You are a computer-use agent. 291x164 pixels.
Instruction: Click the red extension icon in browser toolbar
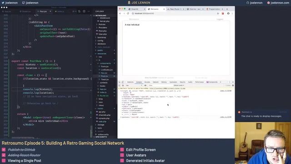tap(223, 13)
